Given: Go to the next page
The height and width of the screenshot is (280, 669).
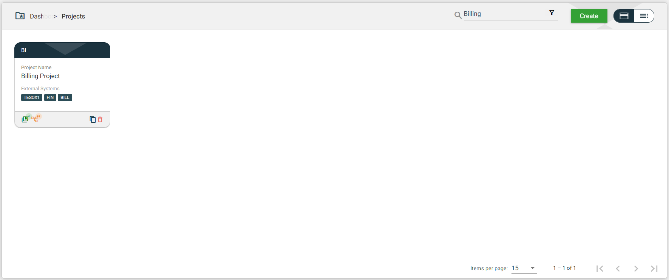Looking at the screenshot, I should click(636, 268).
